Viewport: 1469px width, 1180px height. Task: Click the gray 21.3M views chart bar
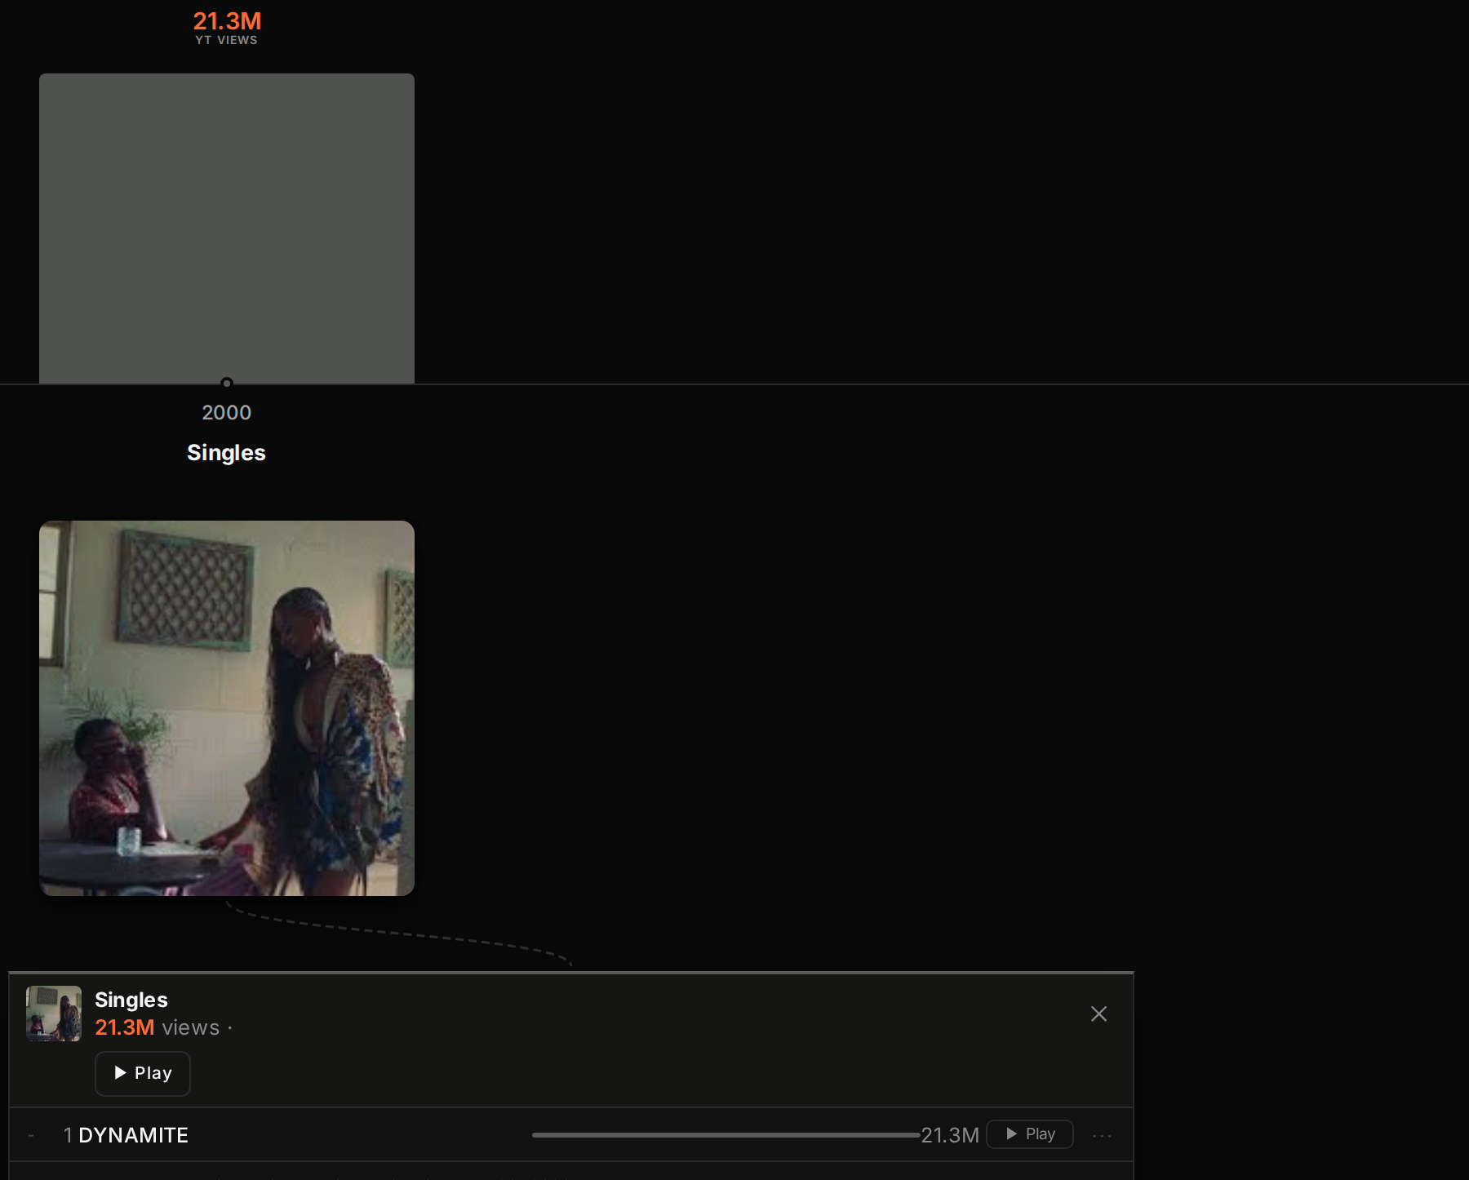[x=227, y=228]
